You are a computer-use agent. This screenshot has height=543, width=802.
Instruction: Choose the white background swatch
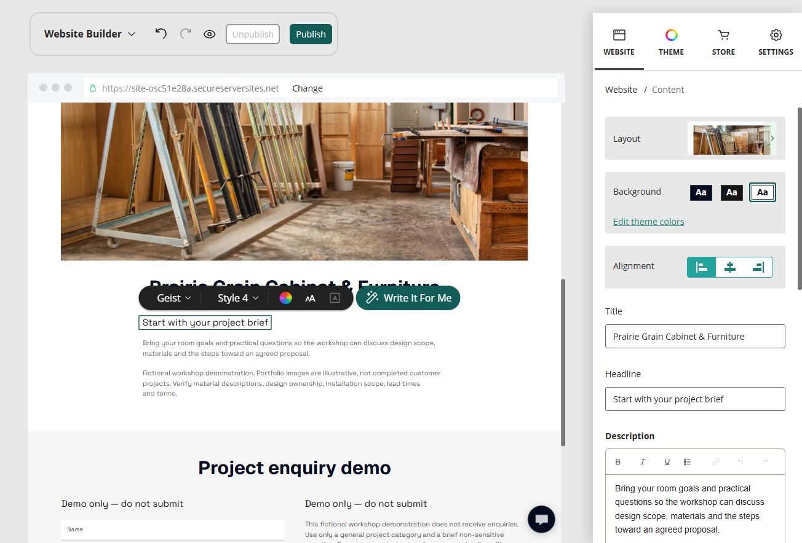point(763,192)
